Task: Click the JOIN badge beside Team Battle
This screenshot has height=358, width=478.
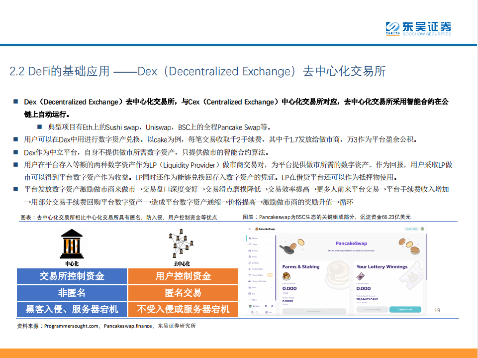Action: coord(270,275)
